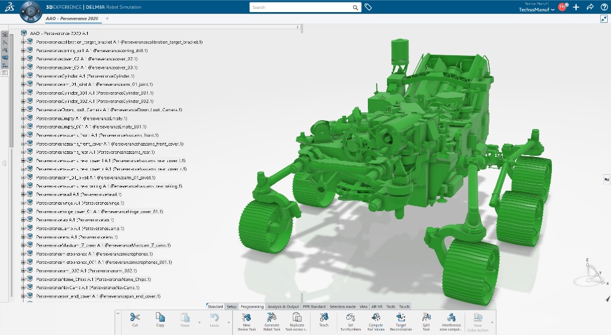Select PerseveranceMastcam_Z_cams A.1 in tree
The height and width of the screenshot is (335, 611).
pyautogui.click(x=103, y=245)
